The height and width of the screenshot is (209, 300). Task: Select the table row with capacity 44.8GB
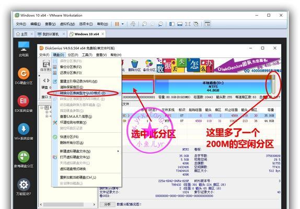tap(199, 121)
